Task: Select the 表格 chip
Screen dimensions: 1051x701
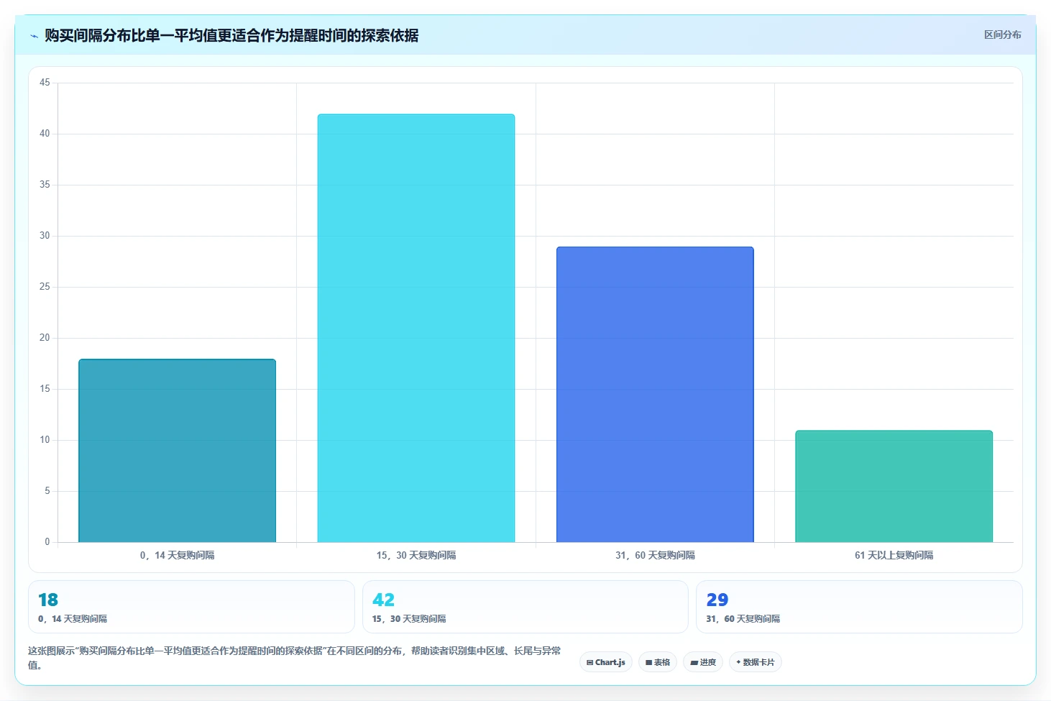Action: click(x=658, y=662)
